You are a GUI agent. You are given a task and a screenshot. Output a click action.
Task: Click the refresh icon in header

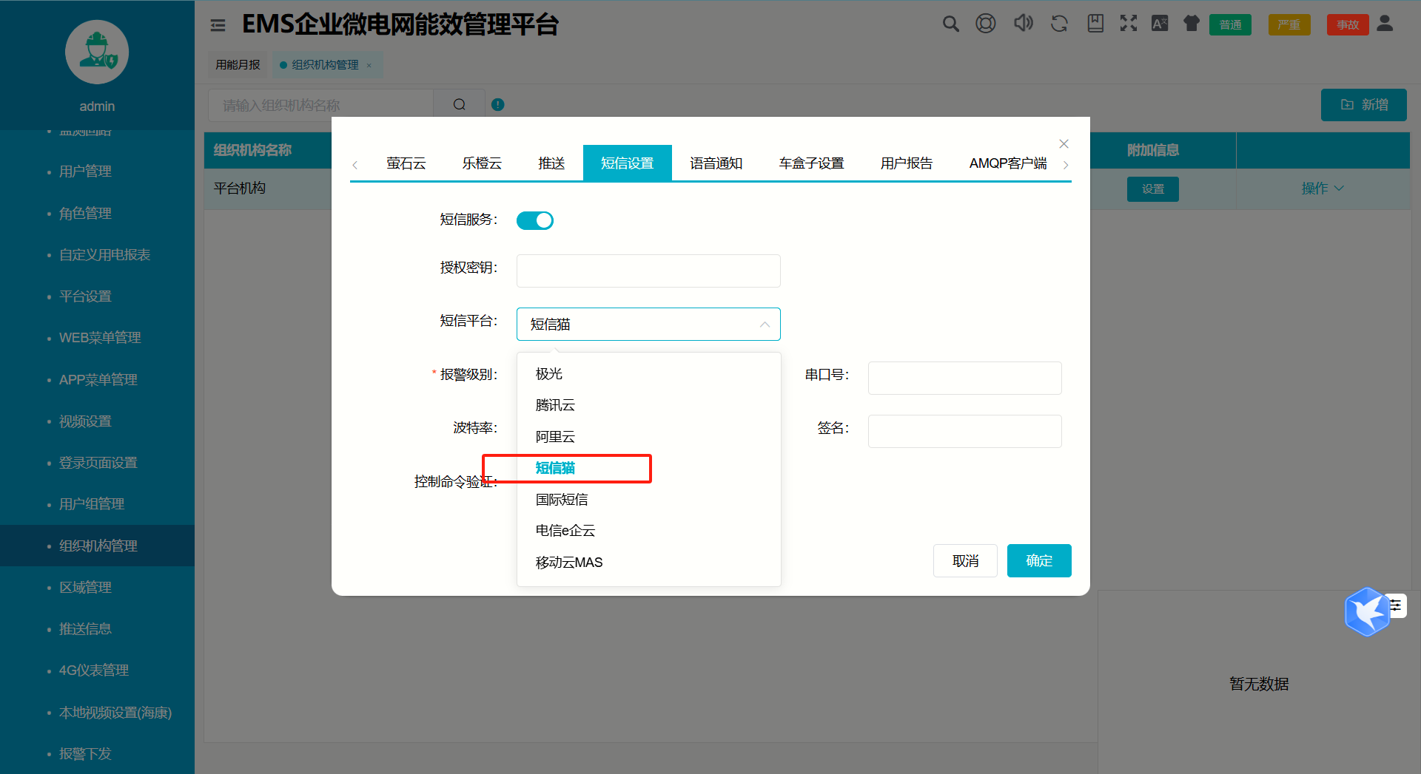coord(1059,24)
